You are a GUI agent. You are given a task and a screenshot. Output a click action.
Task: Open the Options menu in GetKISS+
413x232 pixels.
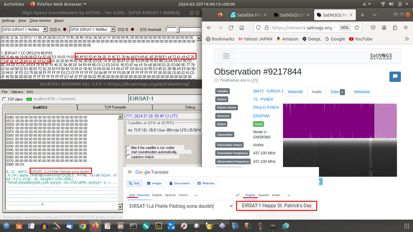click(x=17, y=92)
